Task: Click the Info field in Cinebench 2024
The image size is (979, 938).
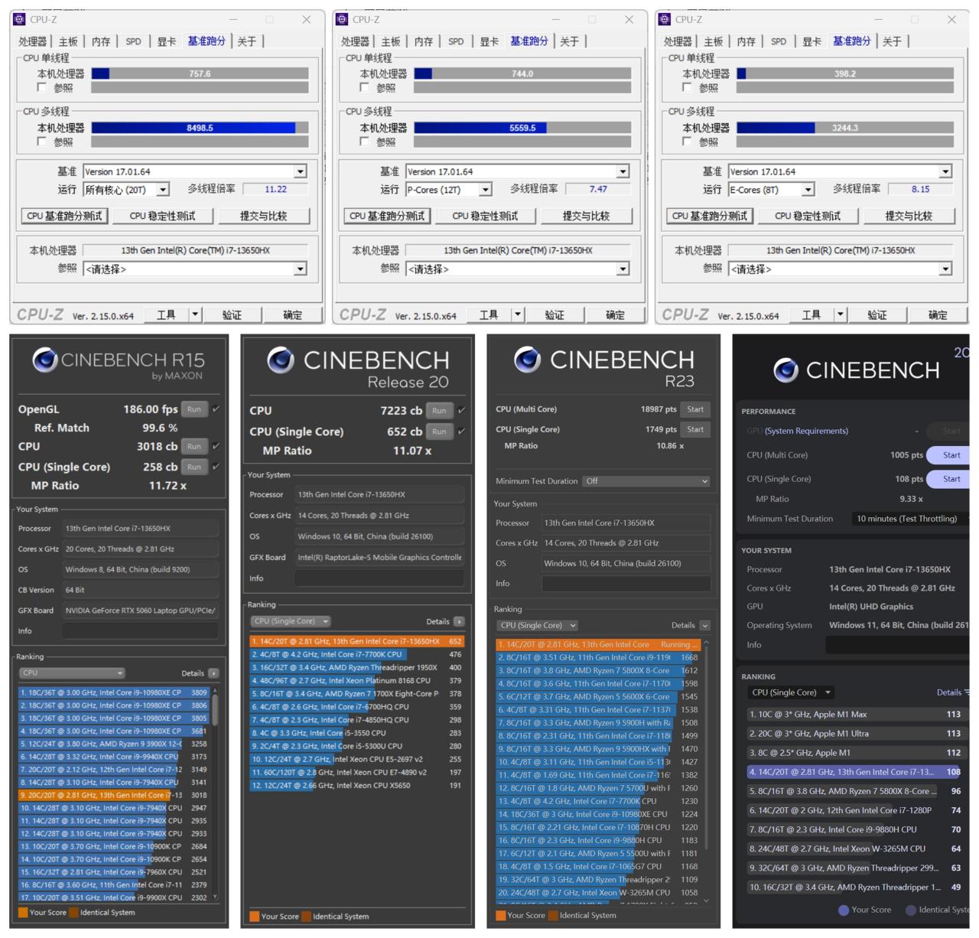Action: (x=898, y=645)
